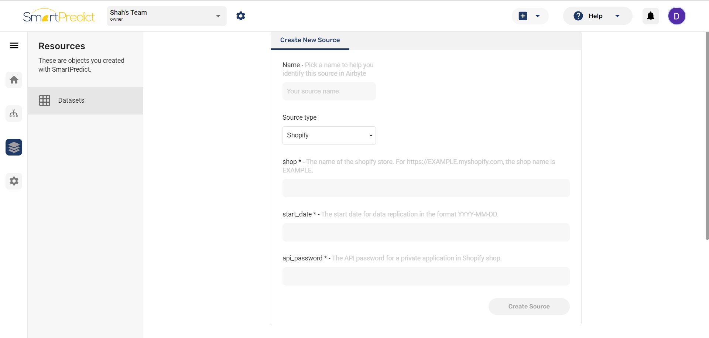Expand the Help dropdown arrow
This screenshot has width=709, height=338.
point(617,16)
